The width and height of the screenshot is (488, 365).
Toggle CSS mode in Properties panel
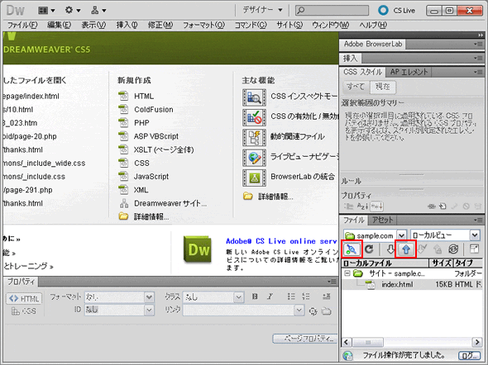click(24, 311)
